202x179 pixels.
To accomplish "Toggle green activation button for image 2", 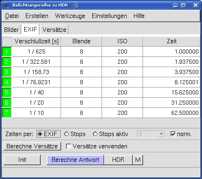I will click(x=7, y=62).
